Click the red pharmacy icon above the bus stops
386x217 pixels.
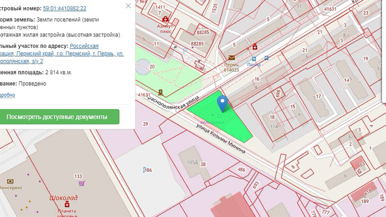255,47
